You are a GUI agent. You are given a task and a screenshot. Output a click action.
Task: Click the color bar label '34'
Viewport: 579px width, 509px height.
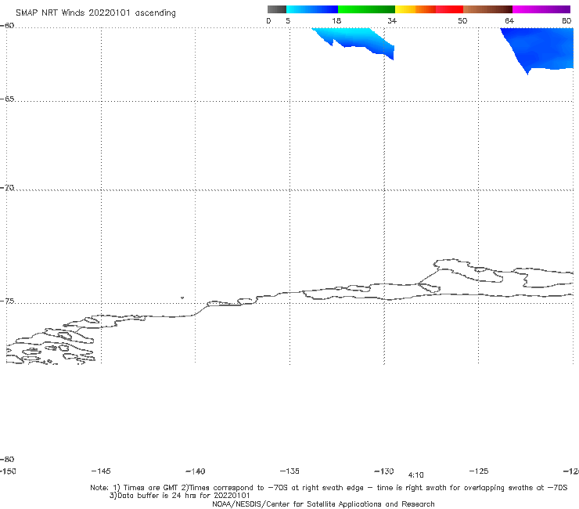pos(392,20)
